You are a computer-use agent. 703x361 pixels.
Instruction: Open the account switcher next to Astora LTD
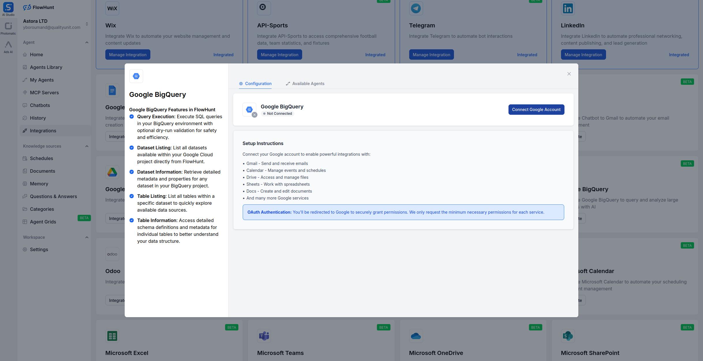click(x=87, y=24)
